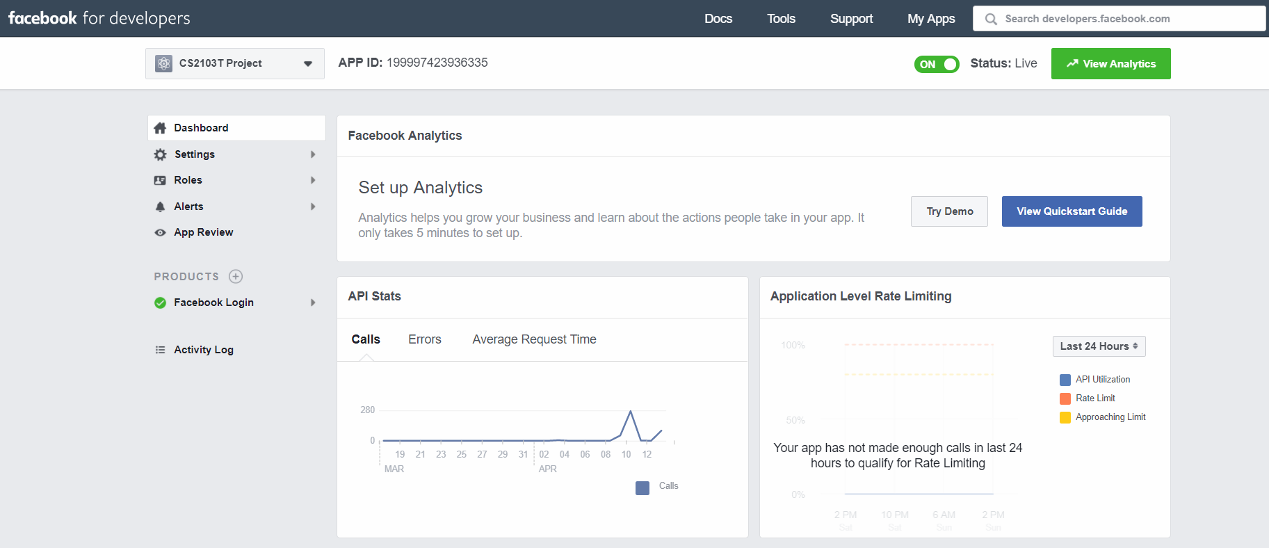The image size is (1269, 548).
Task: Expand the Settings submenu arrow
Action: pos(313,154)
